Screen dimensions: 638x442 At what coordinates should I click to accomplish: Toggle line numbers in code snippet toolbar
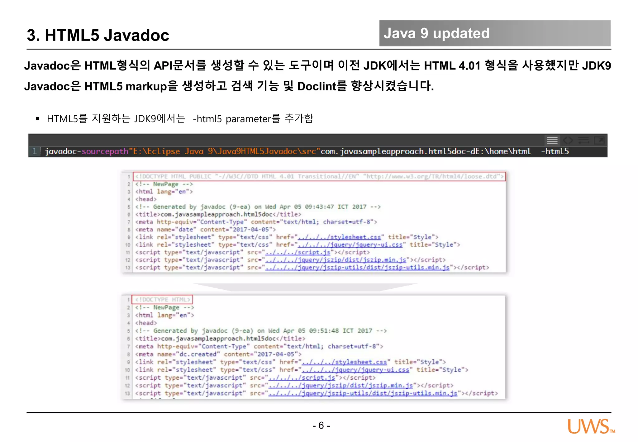[x=552, y=141]
